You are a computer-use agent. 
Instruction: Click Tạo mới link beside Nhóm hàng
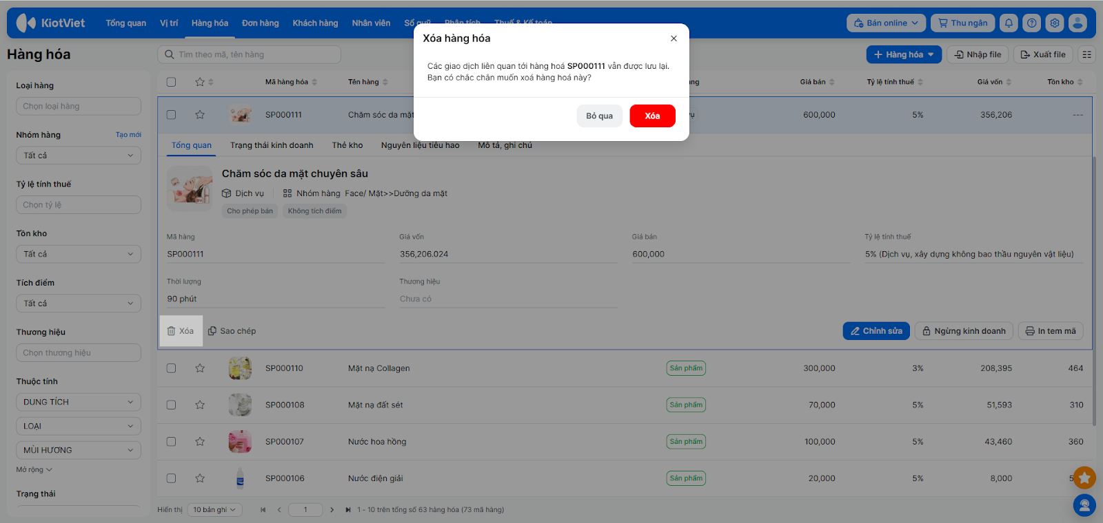128,135
